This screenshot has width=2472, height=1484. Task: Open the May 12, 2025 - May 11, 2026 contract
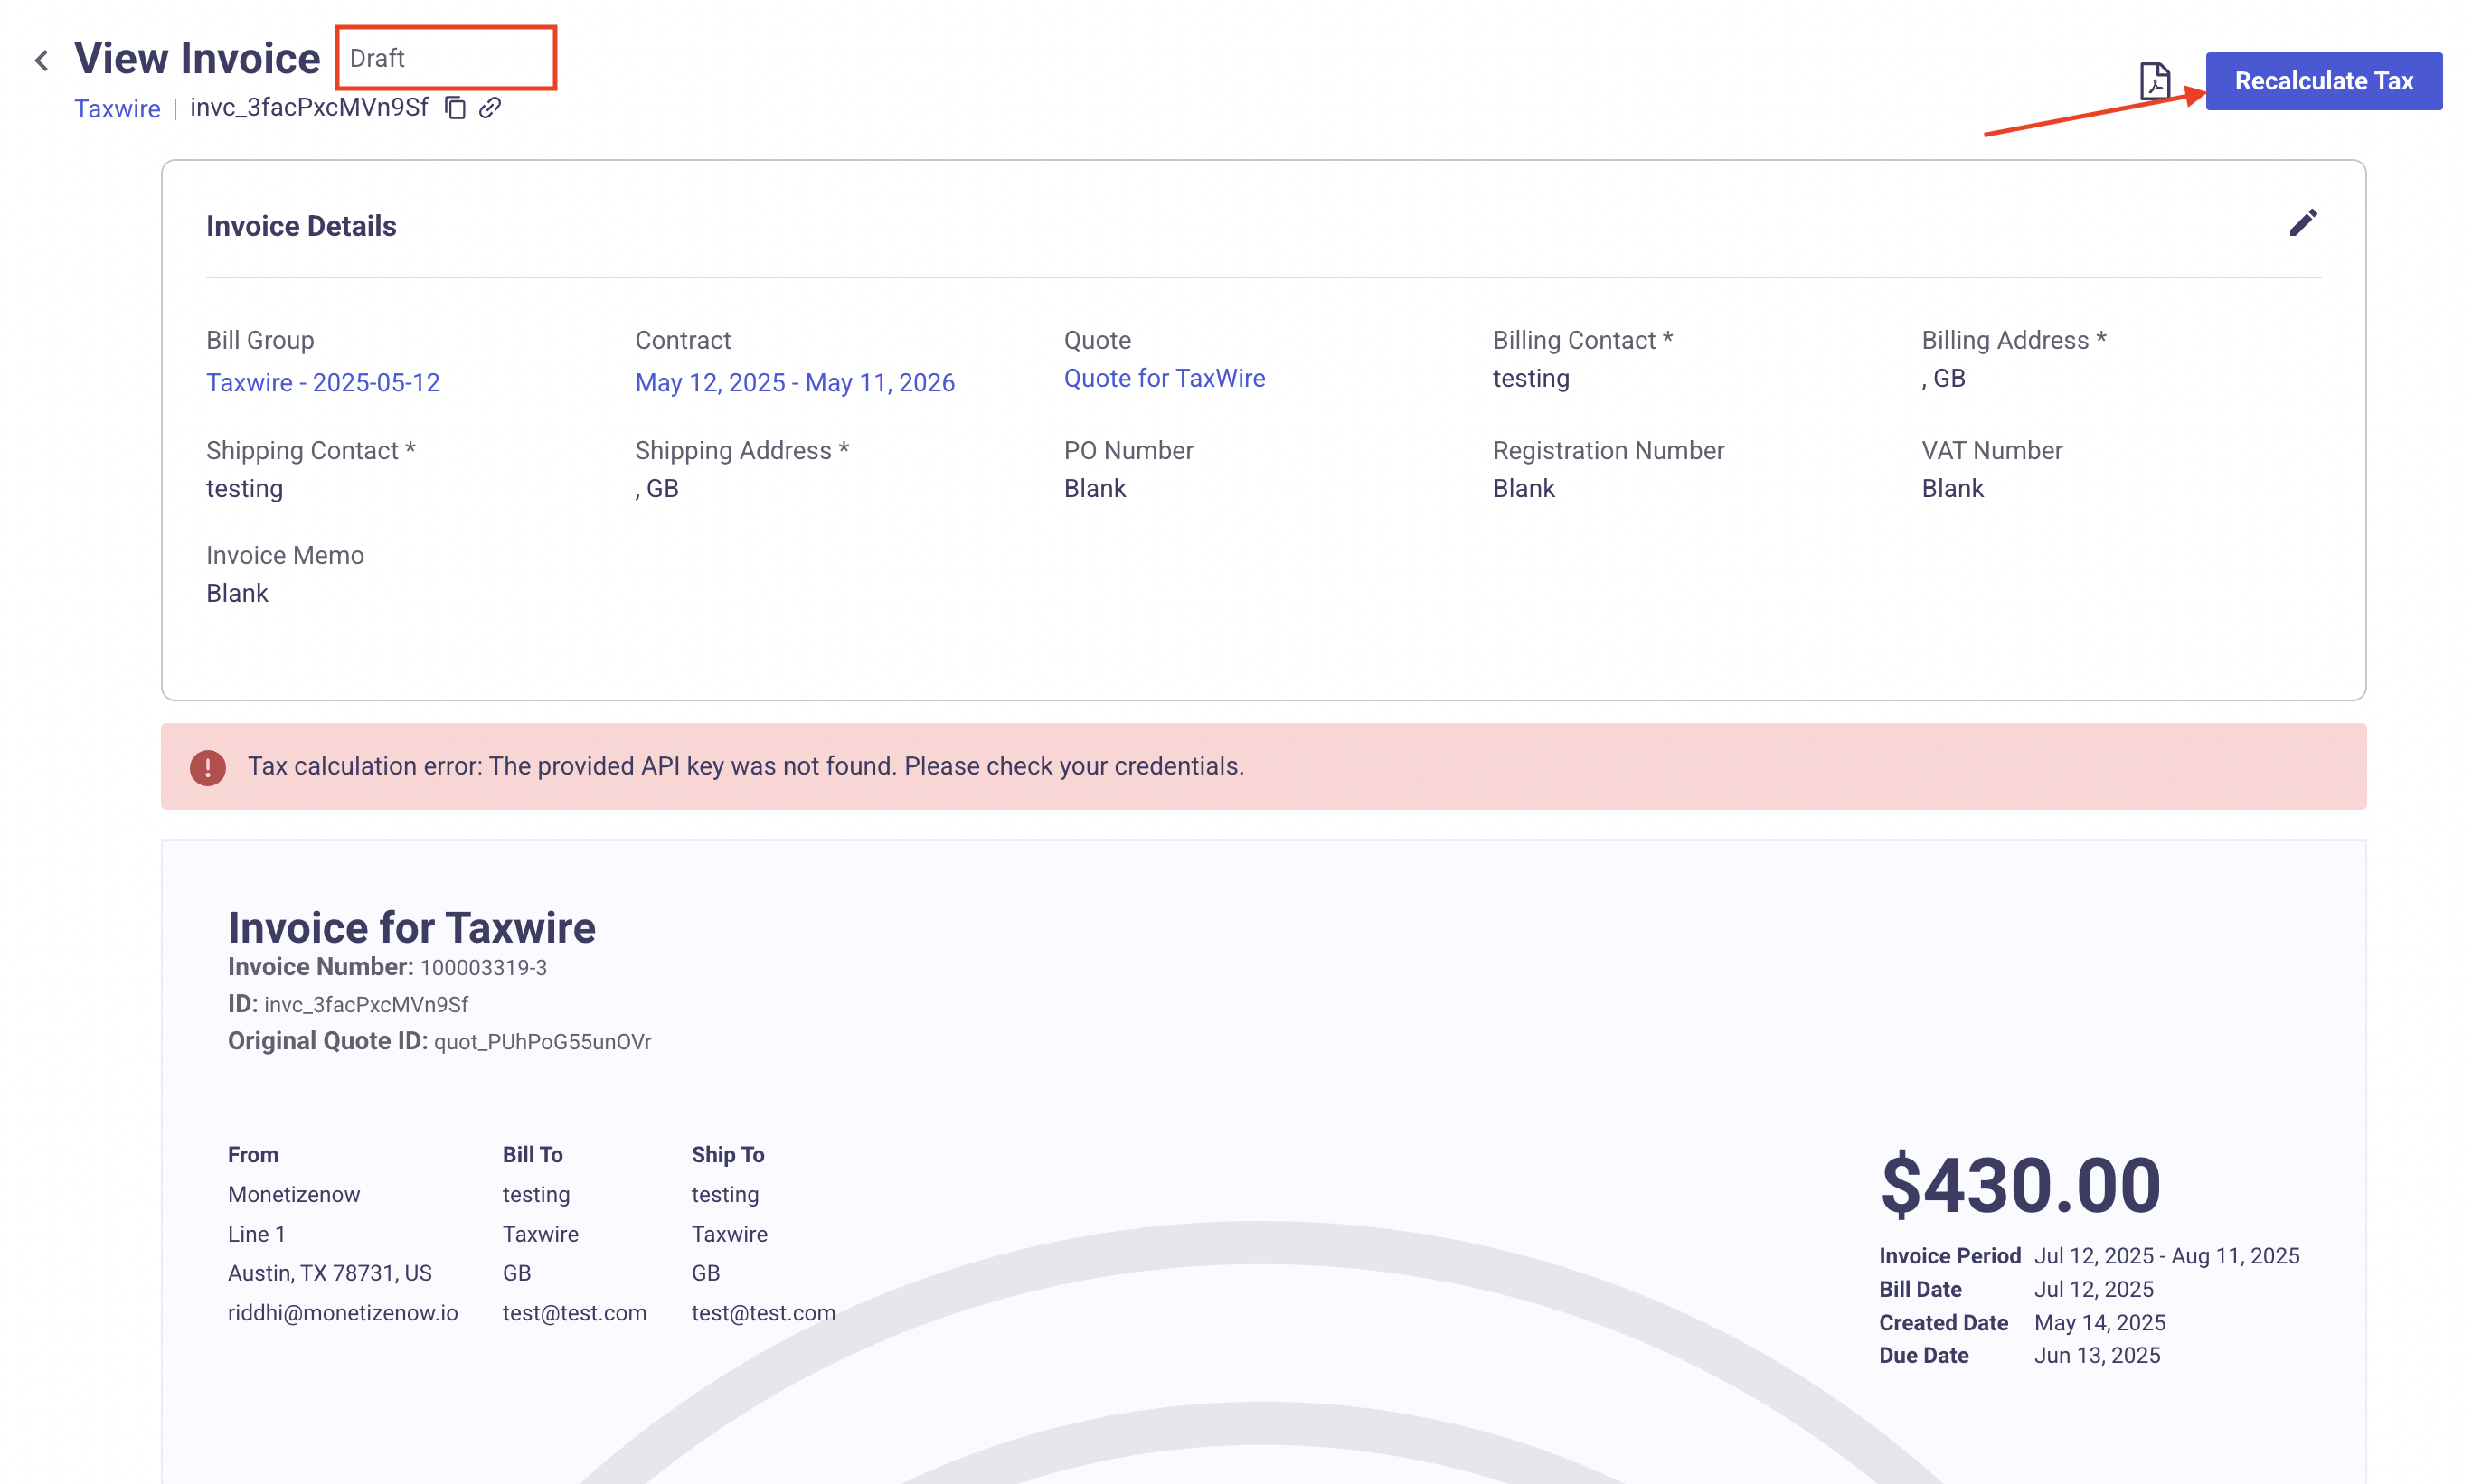pyautogui.click(x=795, y=383)
